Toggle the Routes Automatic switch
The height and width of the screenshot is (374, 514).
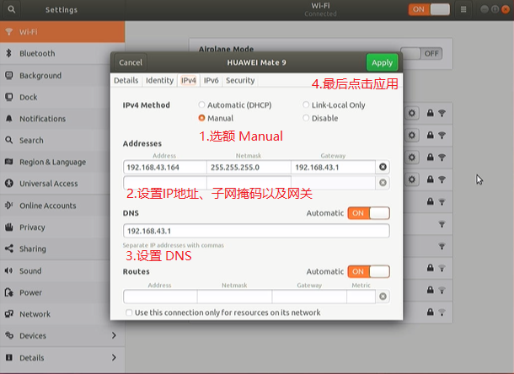coord(368,271)
